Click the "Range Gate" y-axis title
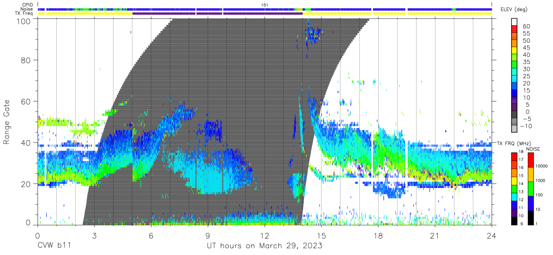This screenshot has height=255, width=553. 7,122
